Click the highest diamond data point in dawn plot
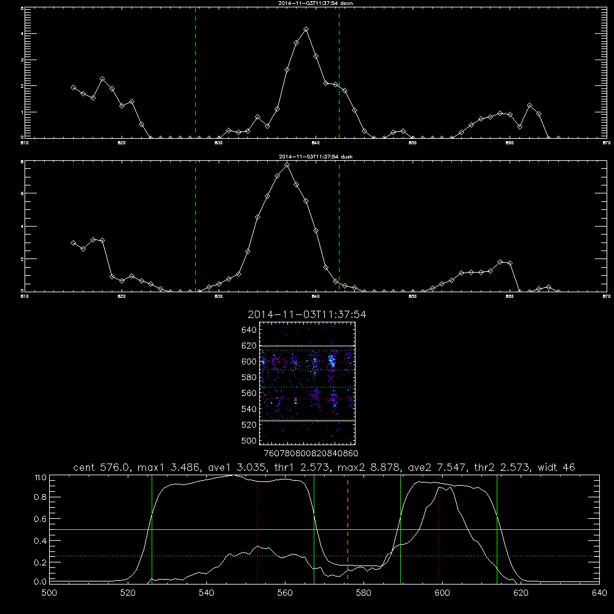This screenshot has height=614, width=614. (306, 29)
